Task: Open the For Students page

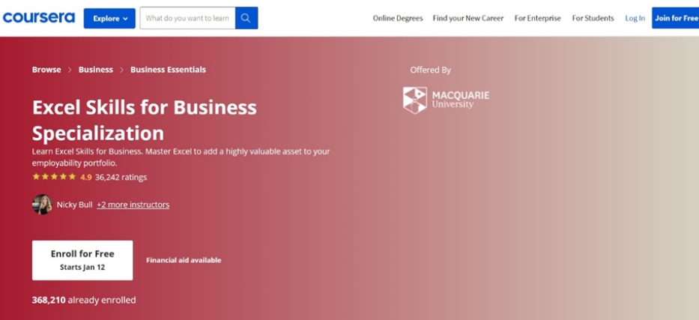Action: point(593,18)
